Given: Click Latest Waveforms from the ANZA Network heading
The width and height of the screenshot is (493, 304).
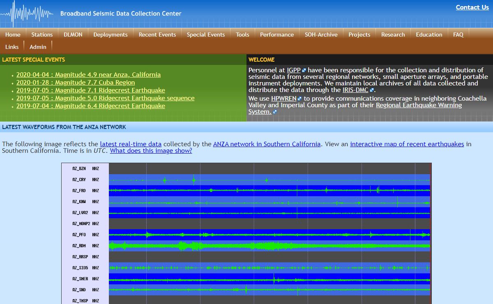Looking at the screenshot, I should 64,127.
